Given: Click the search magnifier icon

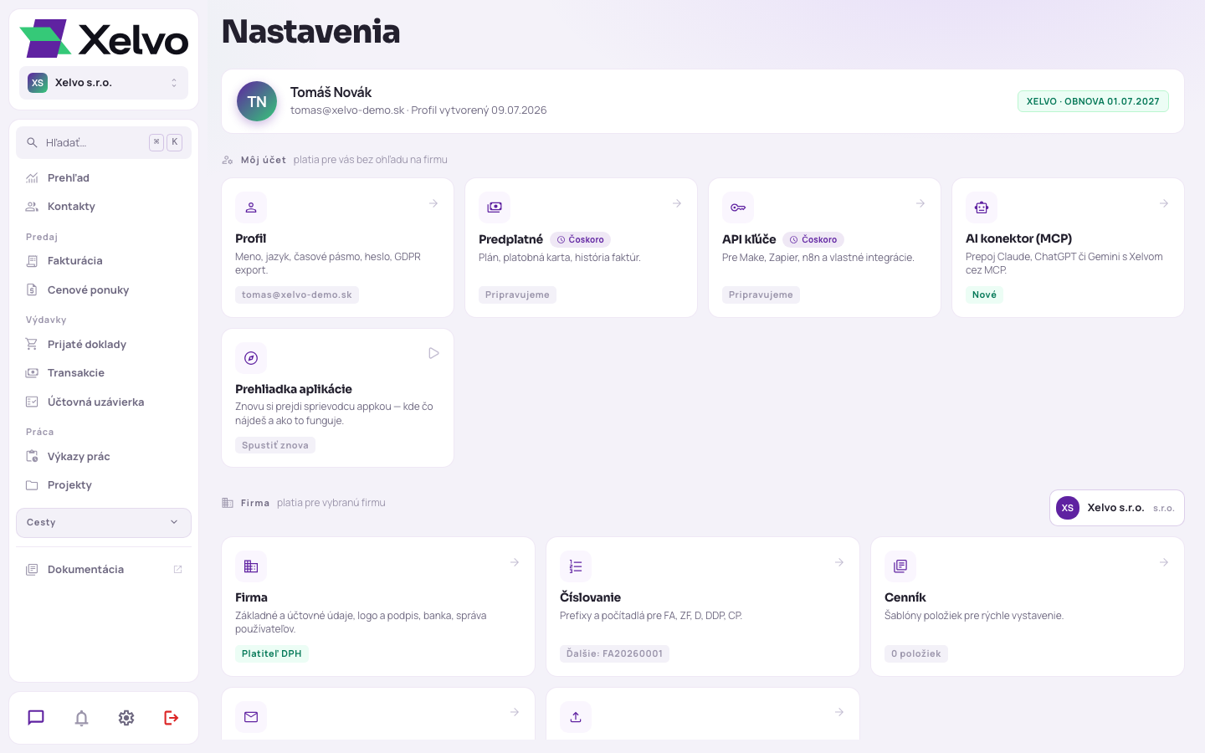Looking at the screenshot, I should click(x=32, y=142).
